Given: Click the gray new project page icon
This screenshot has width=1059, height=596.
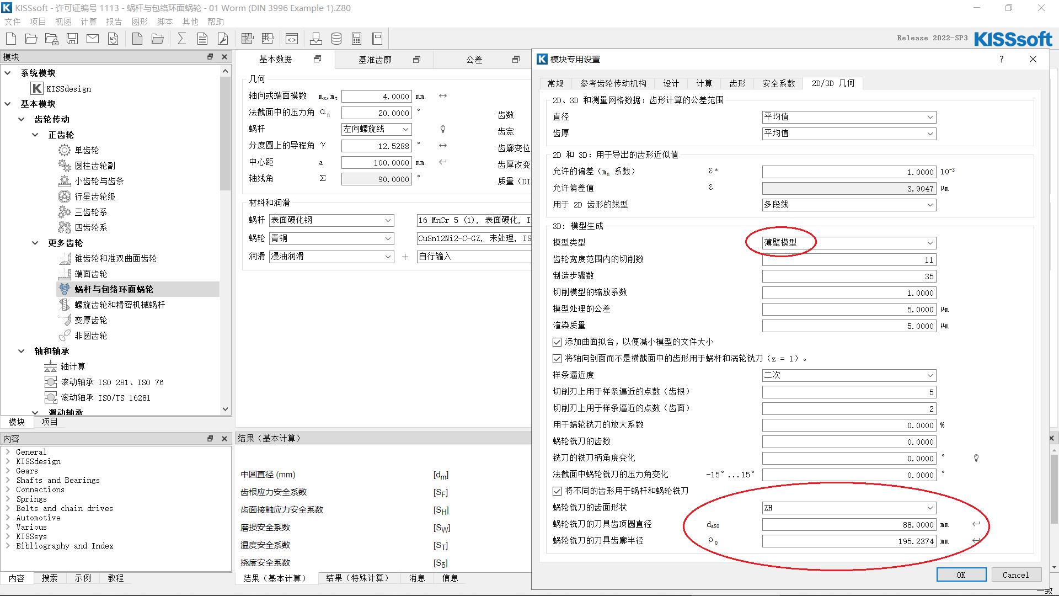Looking at the screenshot, I should point(137,39).
